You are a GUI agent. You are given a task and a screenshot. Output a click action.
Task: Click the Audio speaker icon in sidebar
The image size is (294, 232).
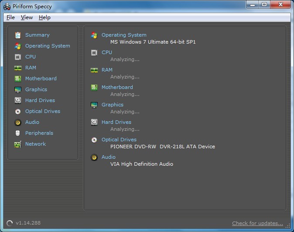click(18, 122)
